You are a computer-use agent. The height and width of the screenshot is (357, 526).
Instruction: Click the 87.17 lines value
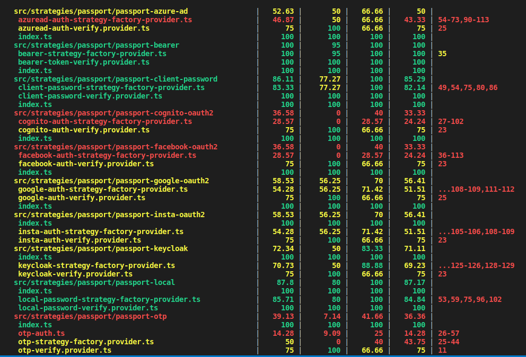(415, 282)
